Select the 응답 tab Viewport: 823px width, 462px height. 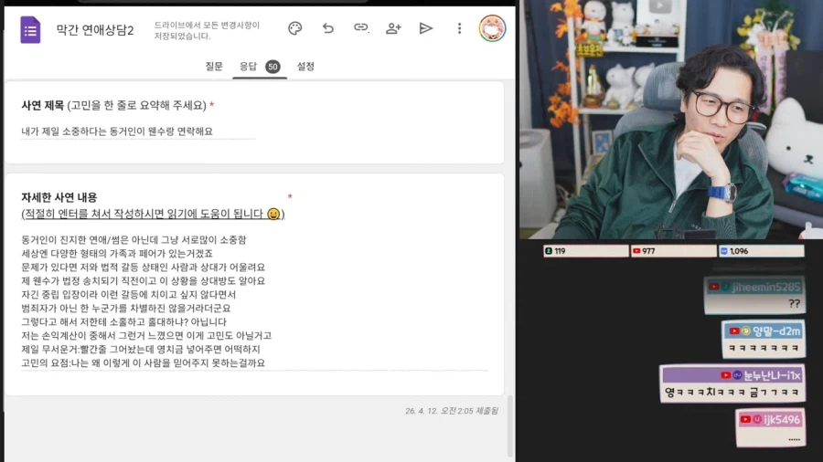pyautogui.click(x=260, y=67)
